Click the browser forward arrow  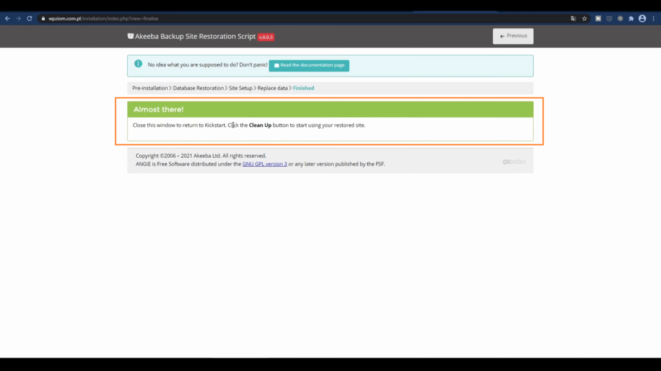coord(18,19)
